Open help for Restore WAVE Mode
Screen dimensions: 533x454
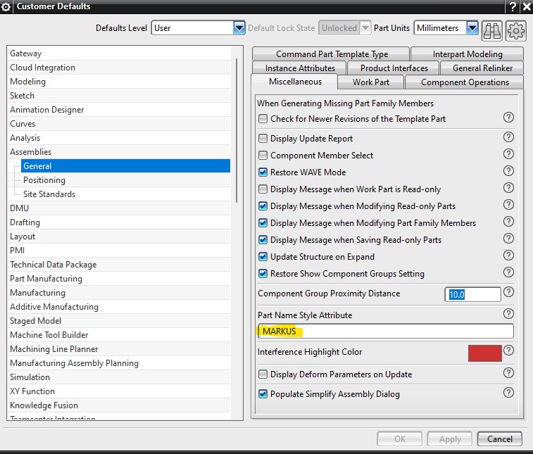point(508,171)
